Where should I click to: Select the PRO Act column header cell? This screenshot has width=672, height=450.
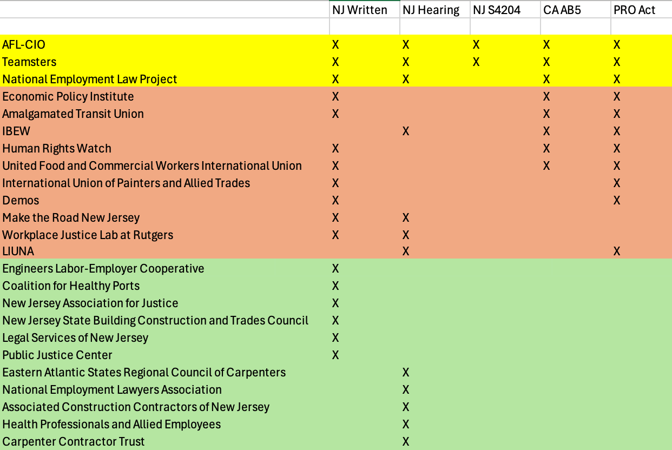click(x=641, y=10)
